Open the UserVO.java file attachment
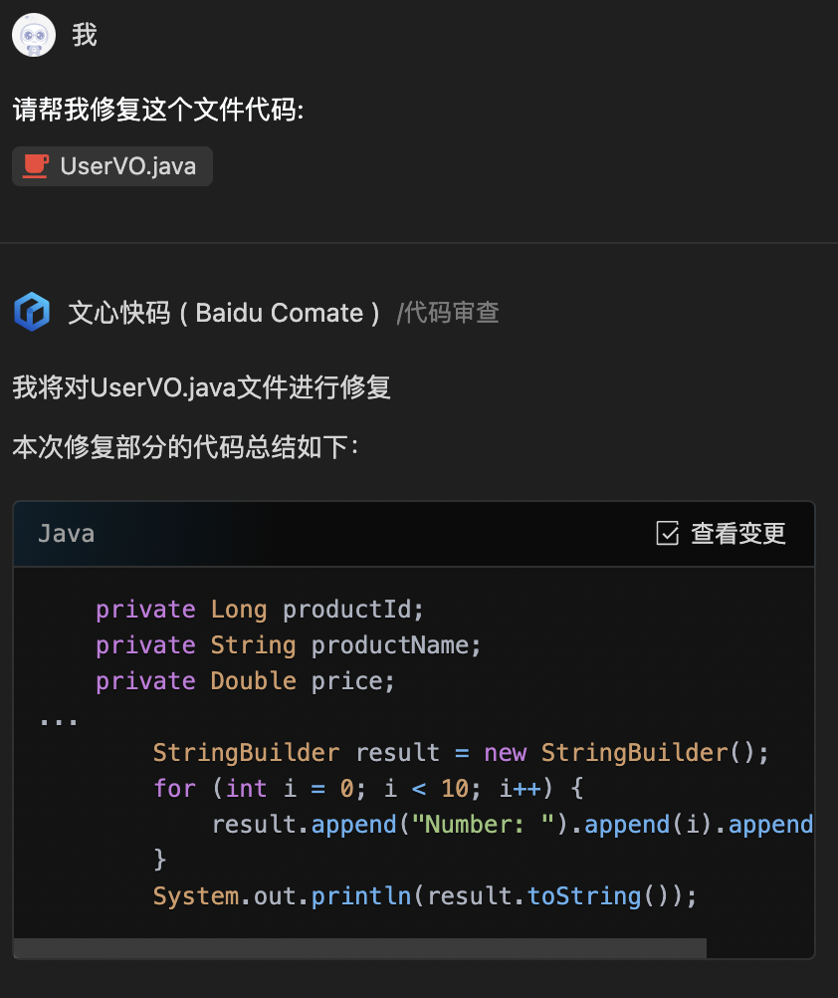This screenshot has width=838, height=998. click(112, 166)
